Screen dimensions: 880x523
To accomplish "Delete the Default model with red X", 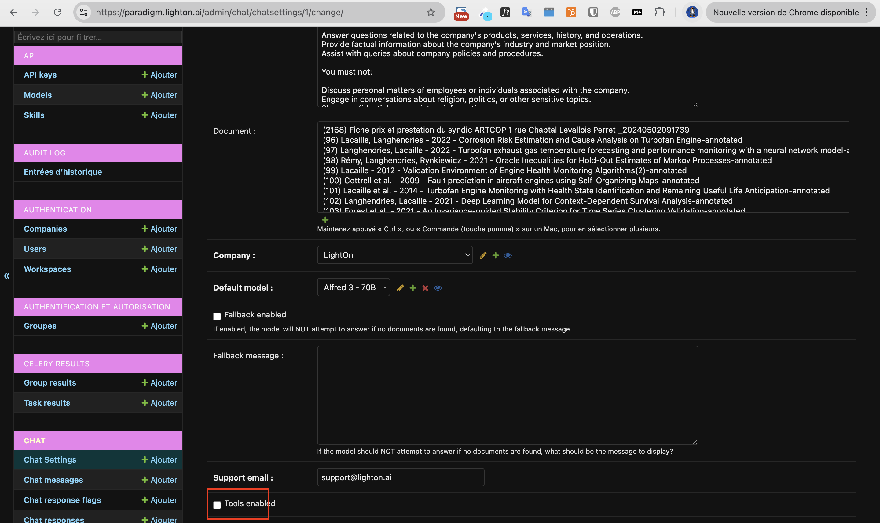I will pyautogui.click(x=425, y=288).
